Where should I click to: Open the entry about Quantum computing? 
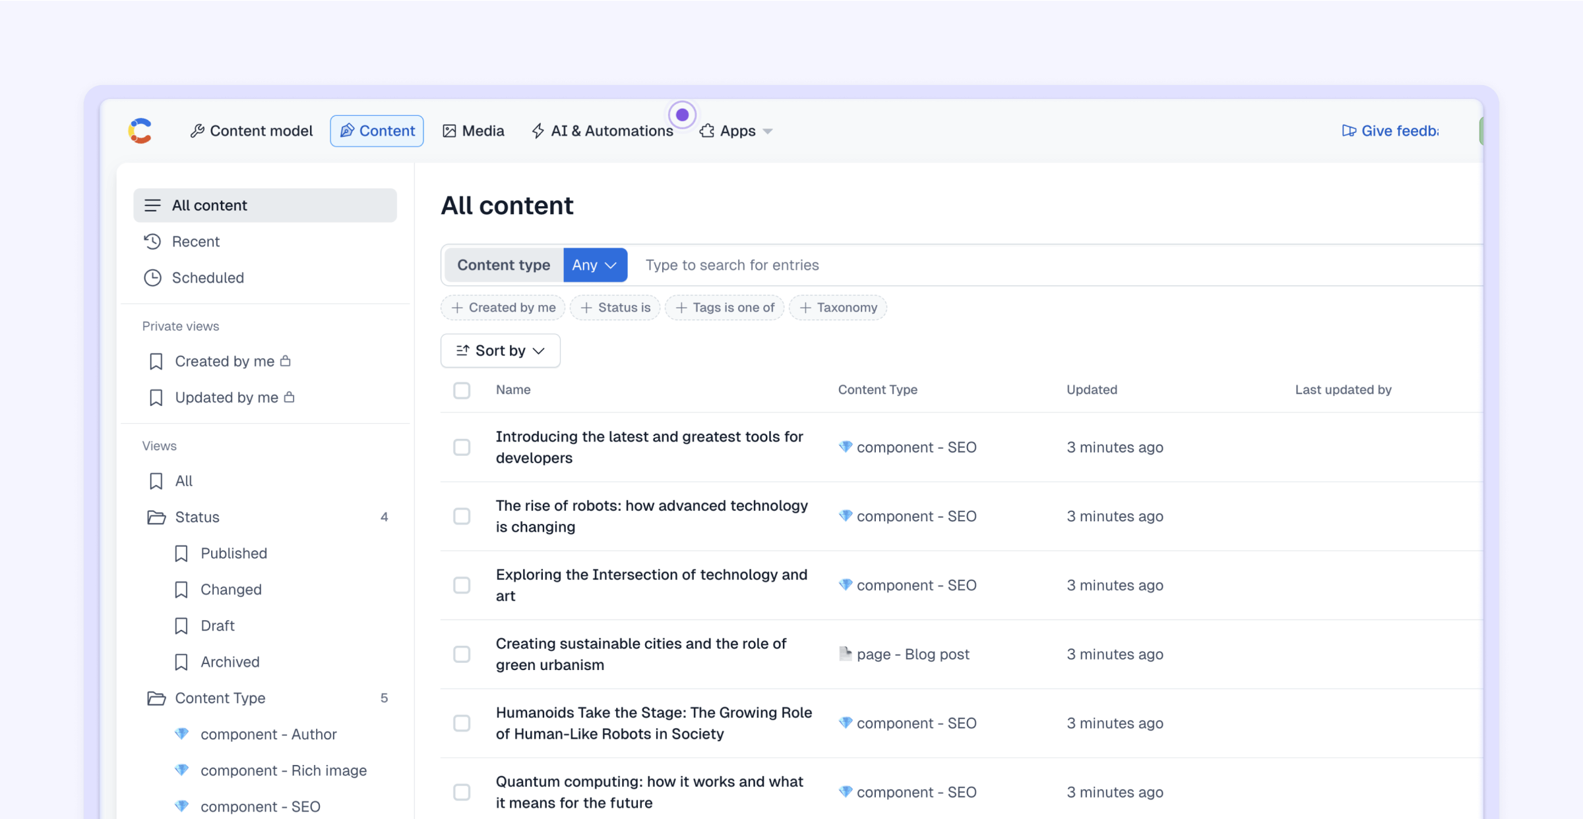(649, 792)
